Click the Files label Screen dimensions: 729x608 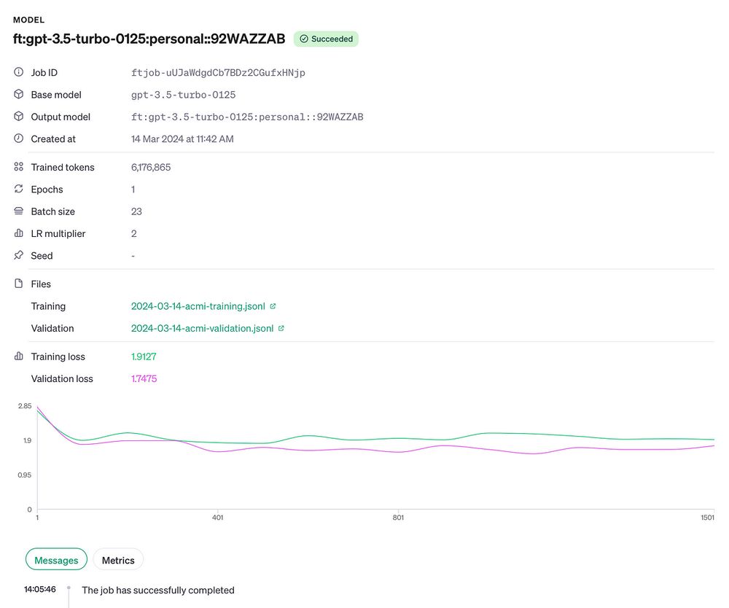click(41, 284)
